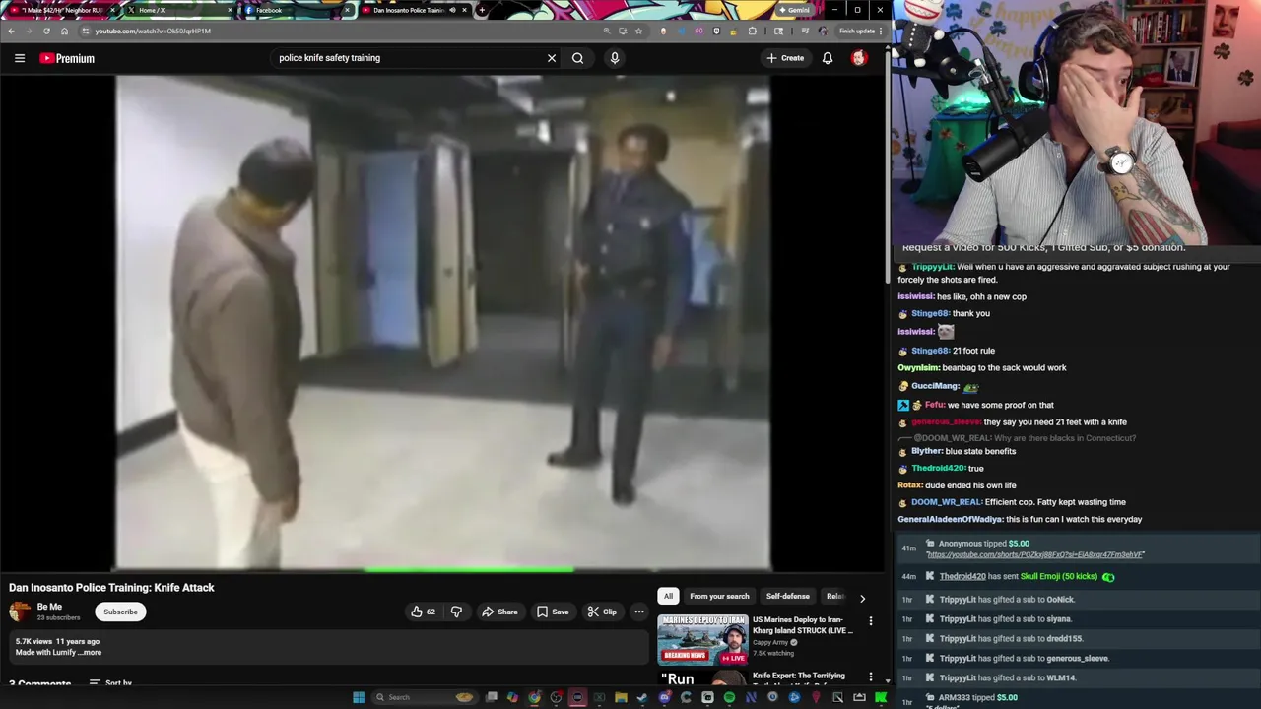Clear the search box text
The width and height of the screenshot is (1261, 709).
point(552,58)
